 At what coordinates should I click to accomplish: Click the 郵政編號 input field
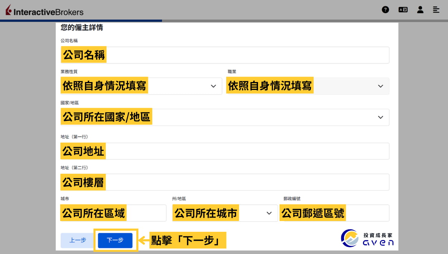tap(334, 213)
